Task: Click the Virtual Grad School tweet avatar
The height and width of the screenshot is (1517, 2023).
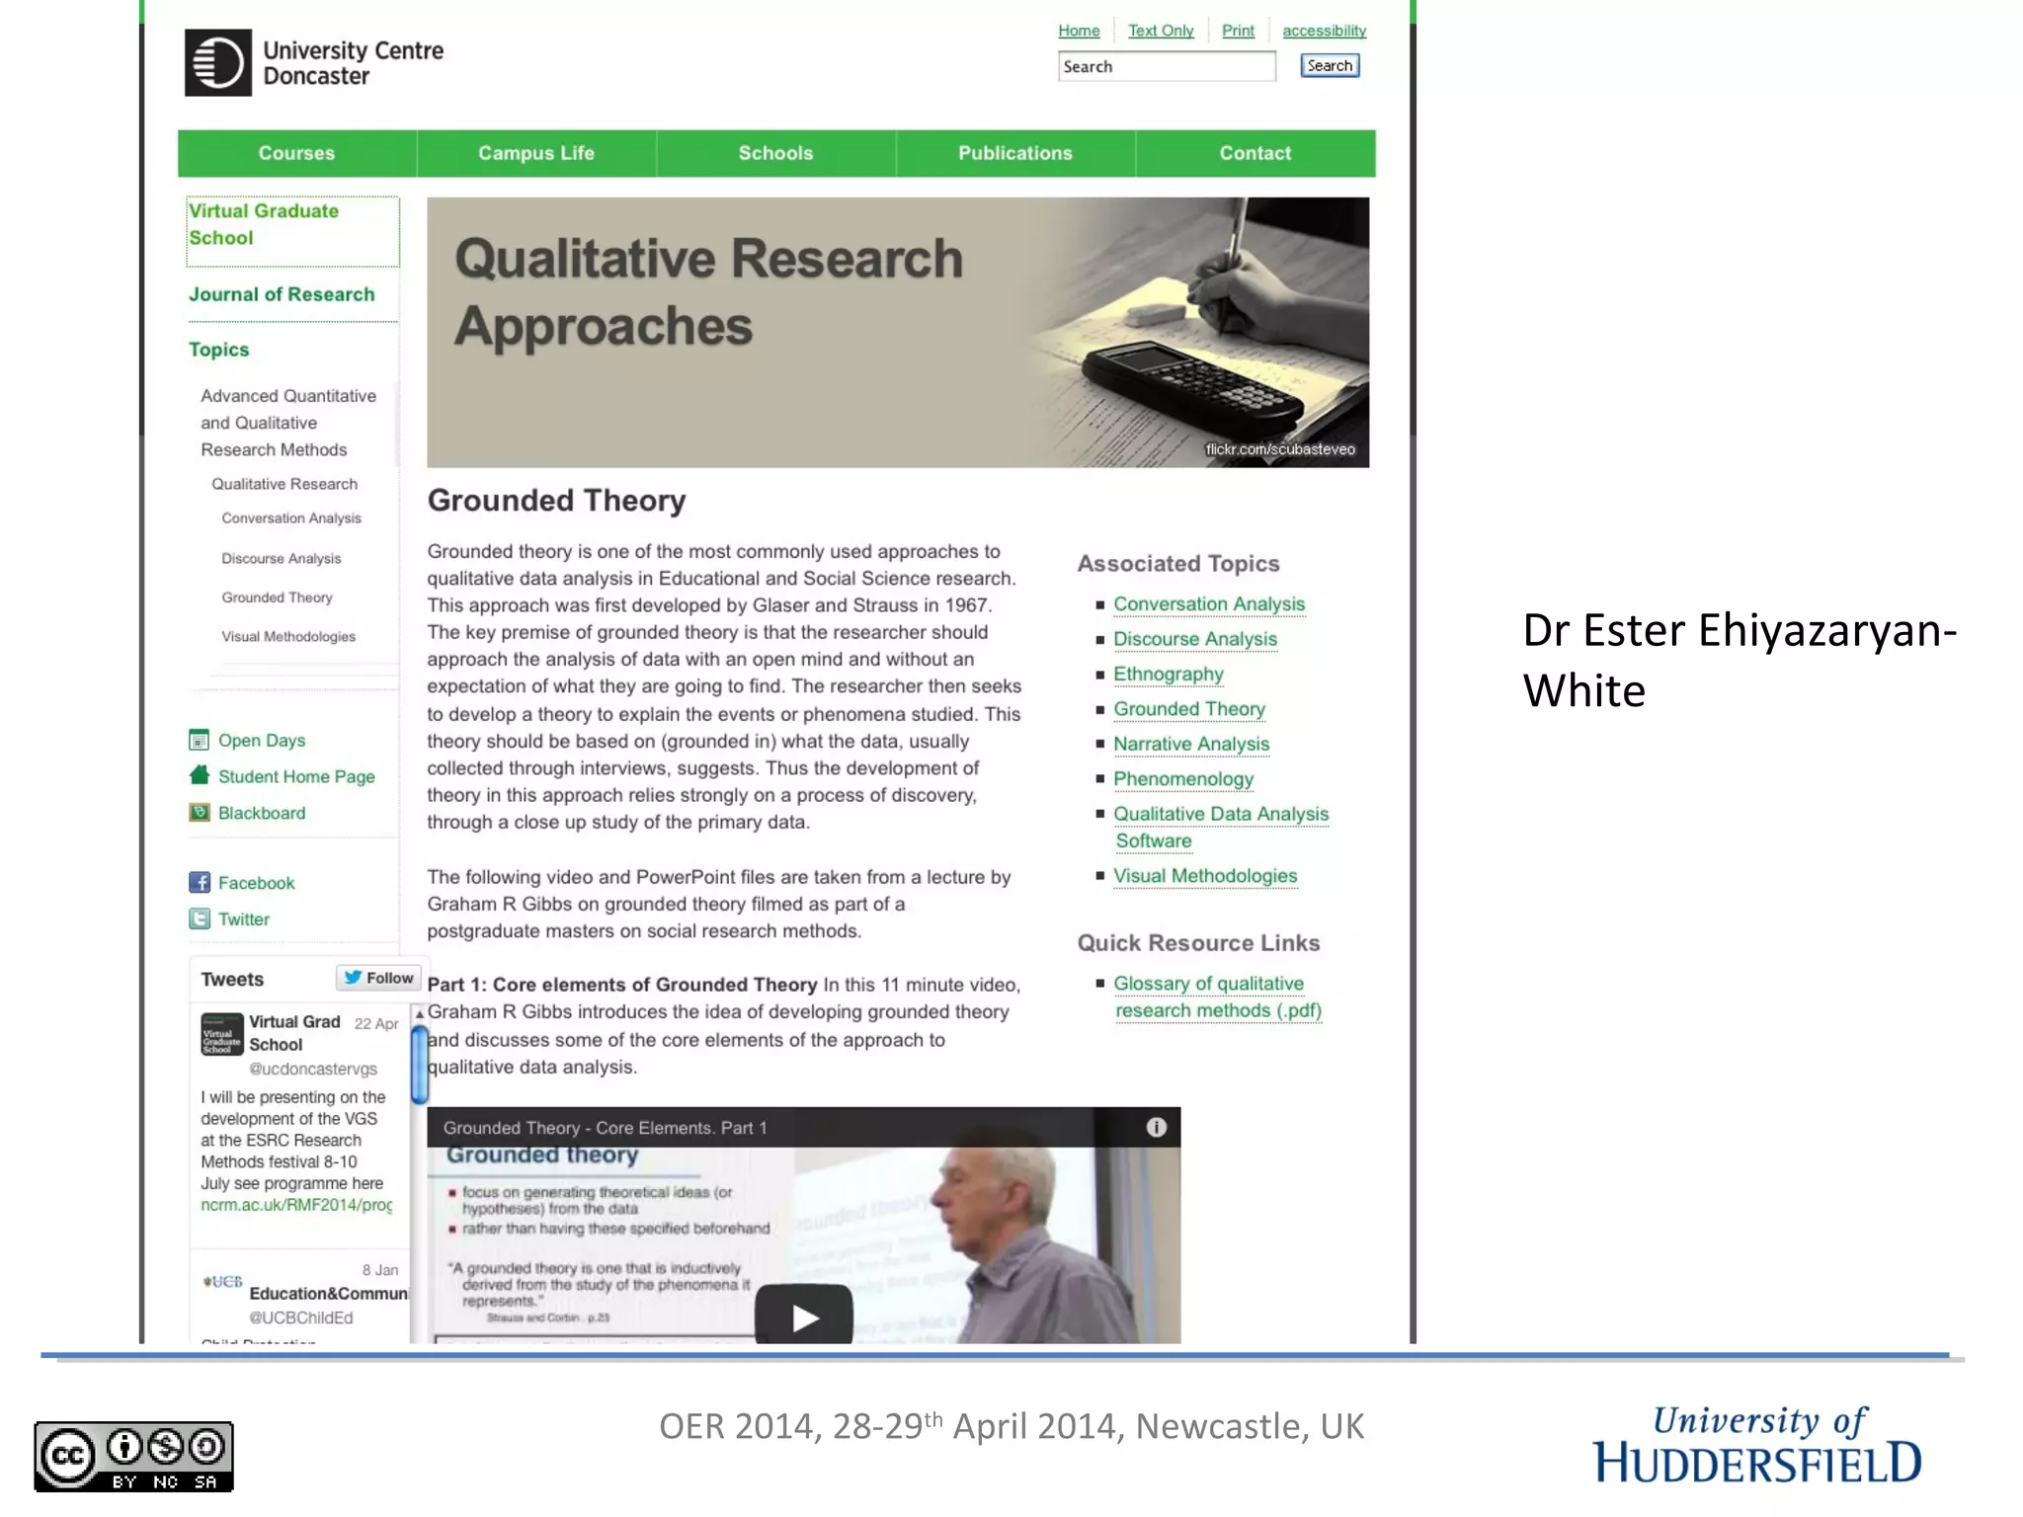Action: coord(221,1035)
